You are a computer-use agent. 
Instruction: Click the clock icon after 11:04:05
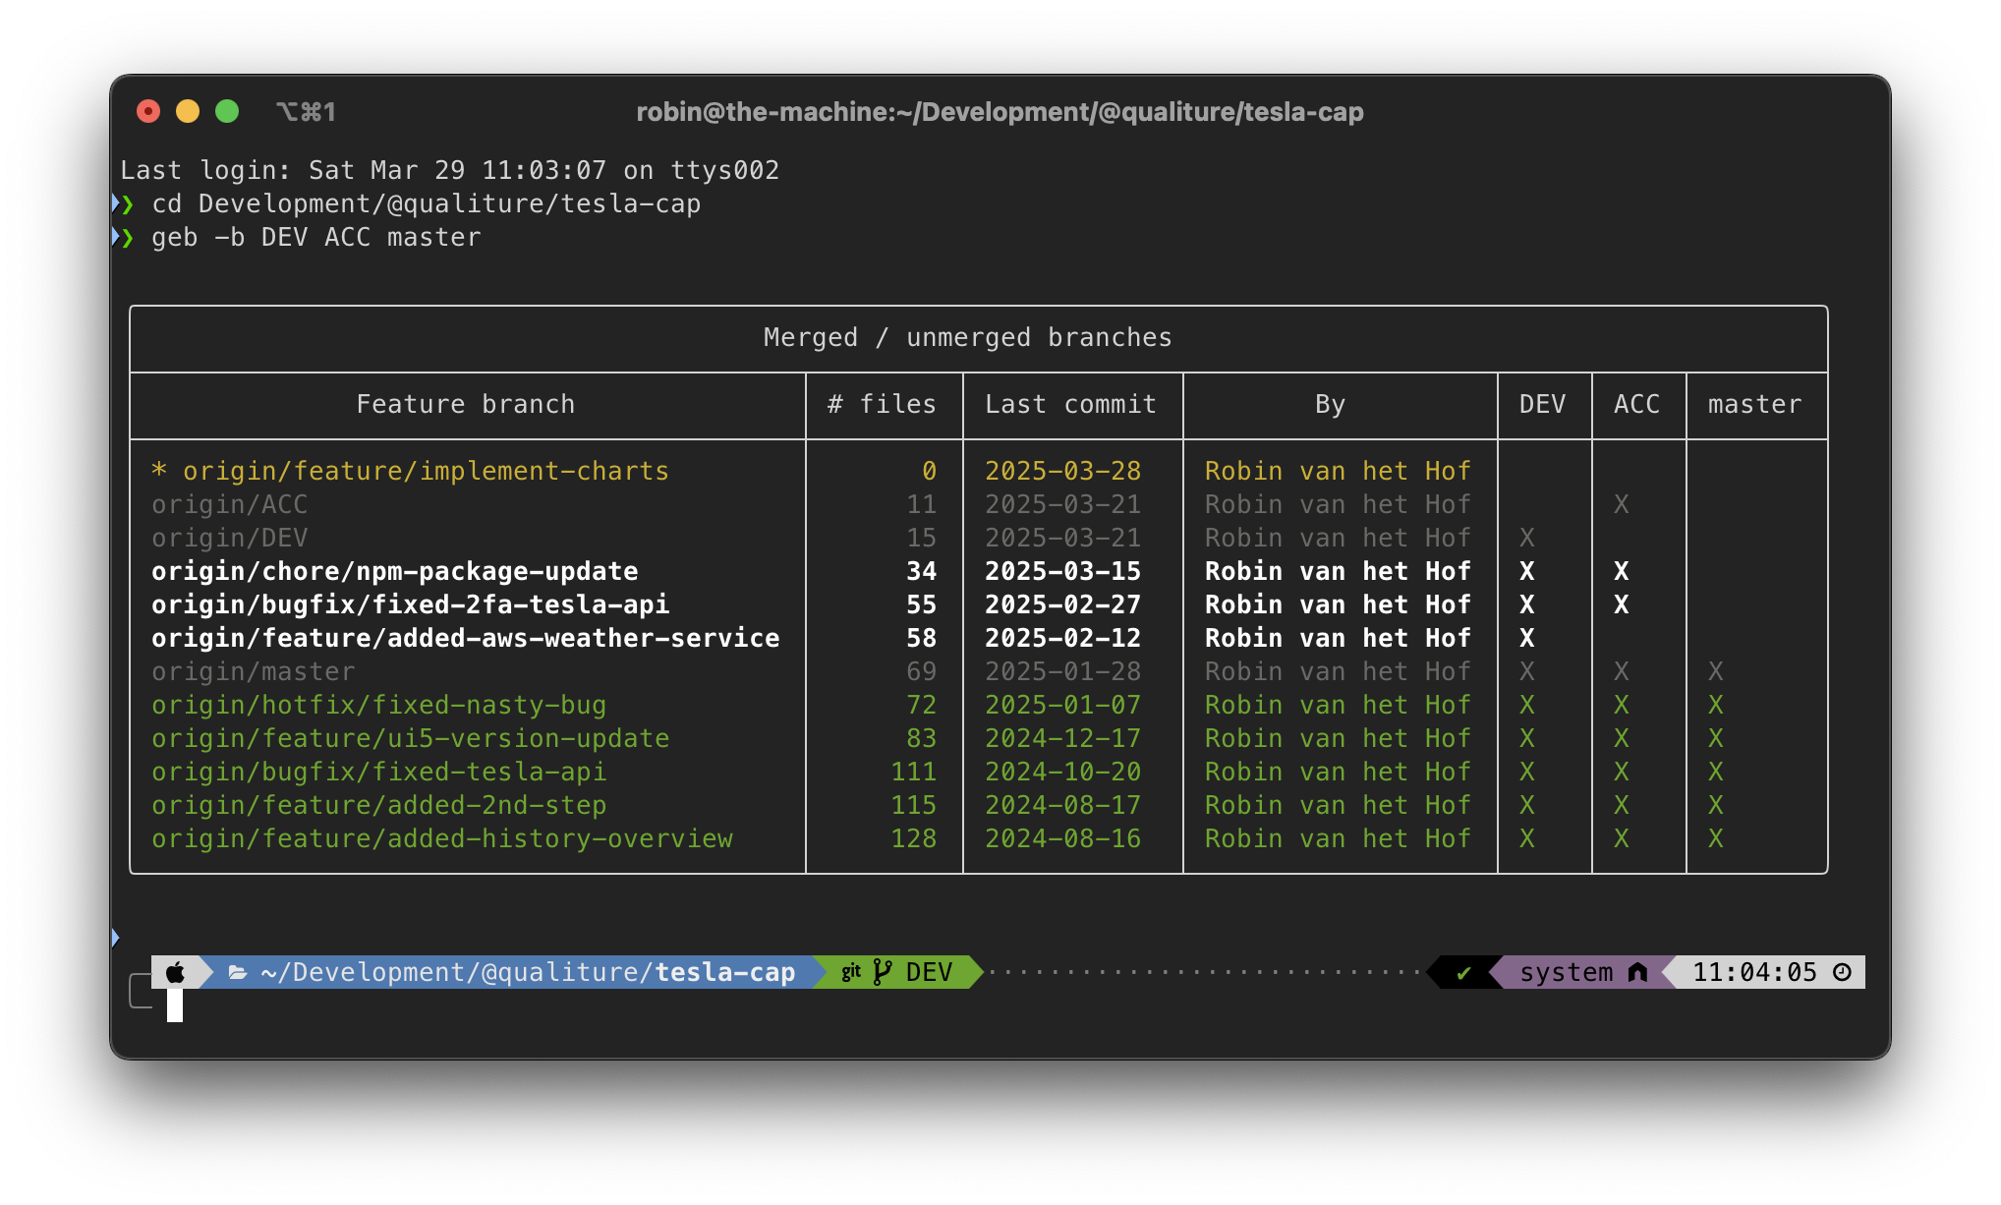tap(1843, 972)
